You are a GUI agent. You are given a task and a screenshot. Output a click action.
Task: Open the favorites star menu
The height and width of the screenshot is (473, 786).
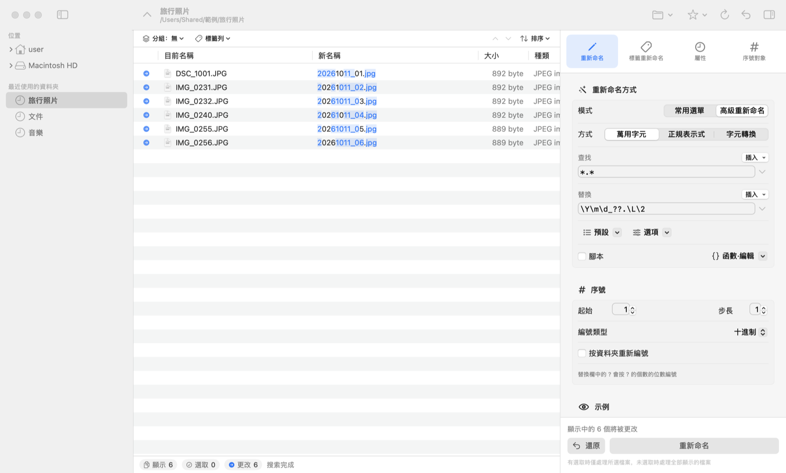pyautogui.click(x=697, y=15)
